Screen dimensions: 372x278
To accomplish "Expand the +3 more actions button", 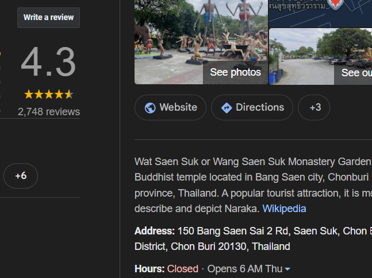I will click(314, 108).
